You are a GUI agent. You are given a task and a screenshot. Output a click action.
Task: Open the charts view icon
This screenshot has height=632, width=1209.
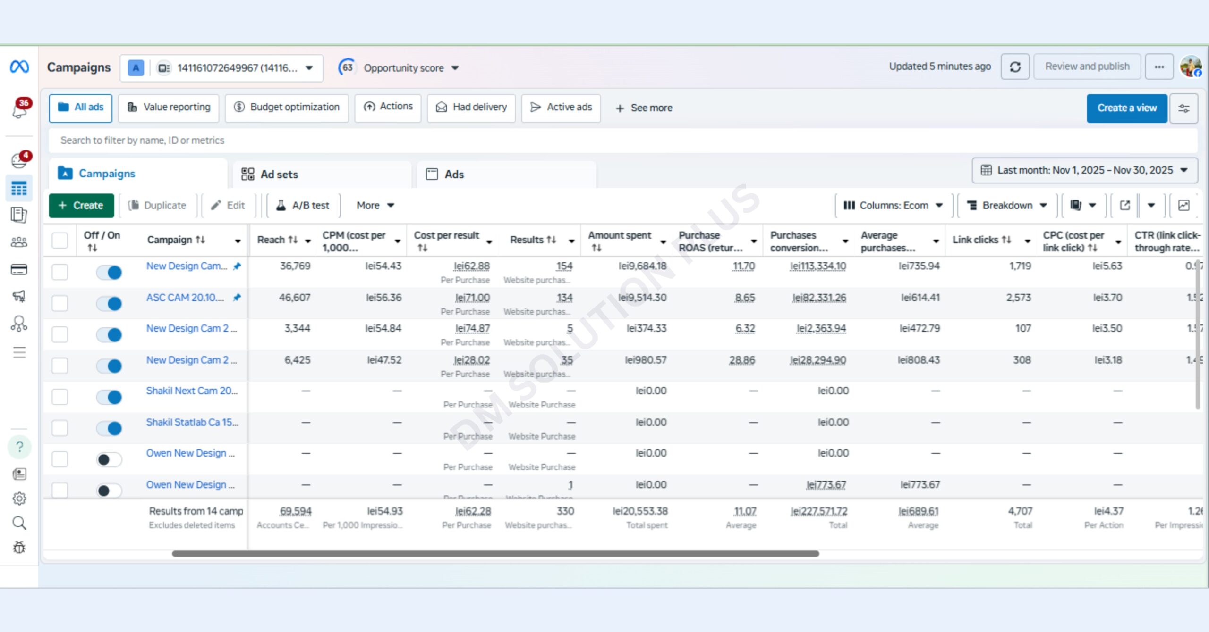(1183, 205)
